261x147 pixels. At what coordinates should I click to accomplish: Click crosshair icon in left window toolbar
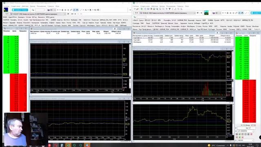pyautogui.click(x=62, y=10)
